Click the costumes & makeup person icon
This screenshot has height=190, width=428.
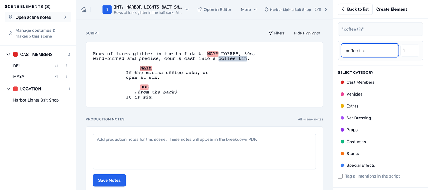11,33
